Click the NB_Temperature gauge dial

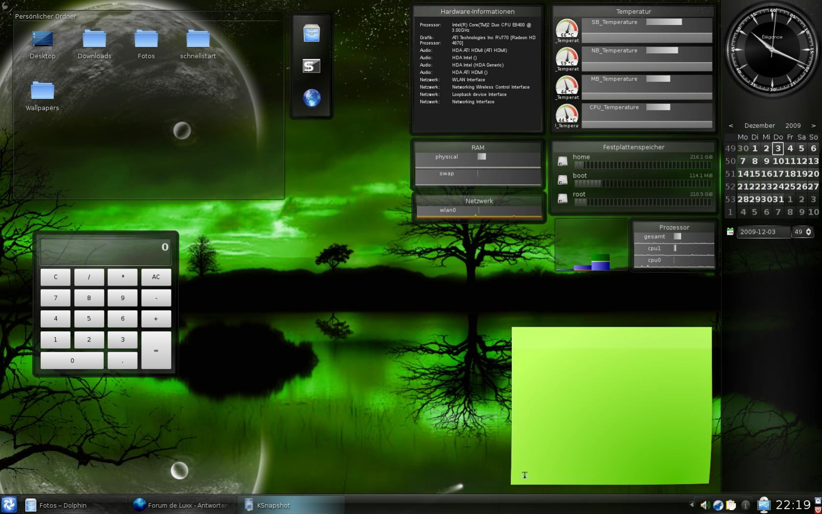coord(567,57)
